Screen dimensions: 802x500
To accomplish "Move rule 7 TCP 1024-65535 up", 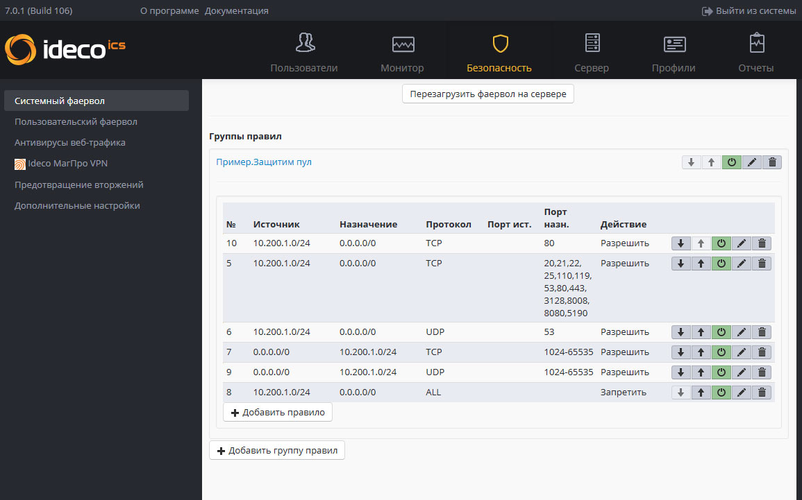I will point(701,352).
